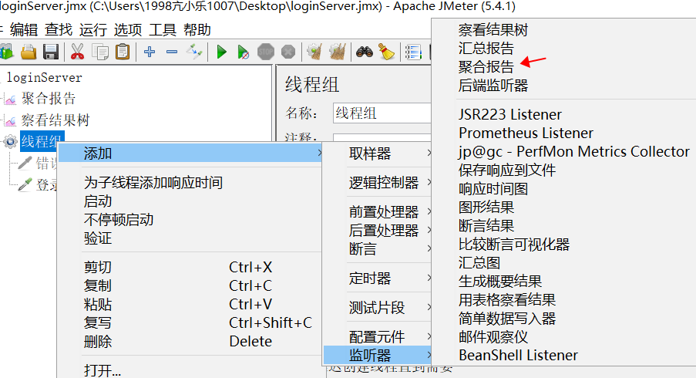Click the Save floppy disk icon

coord(51,52)
